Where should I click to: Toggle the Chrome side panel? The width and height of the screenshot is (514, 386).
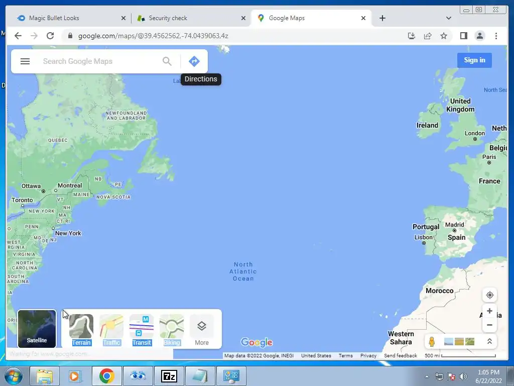pos(463,36)
